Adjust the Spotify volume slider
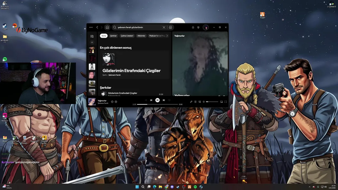 coord(212,102)
